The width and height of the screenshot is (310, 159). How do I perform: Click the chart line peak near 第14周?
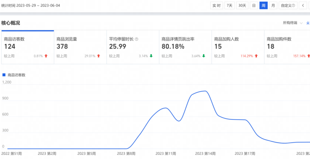click(205, 91)
